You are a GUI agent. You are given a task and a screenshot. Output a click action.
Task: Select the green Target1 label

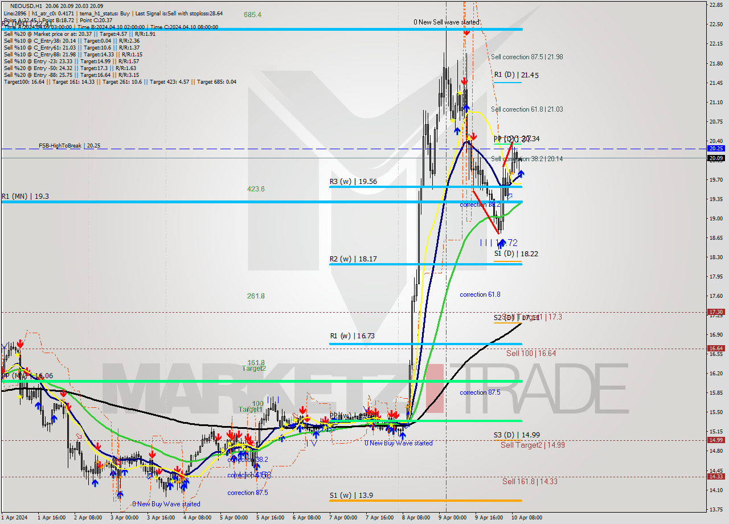(250, 410)
